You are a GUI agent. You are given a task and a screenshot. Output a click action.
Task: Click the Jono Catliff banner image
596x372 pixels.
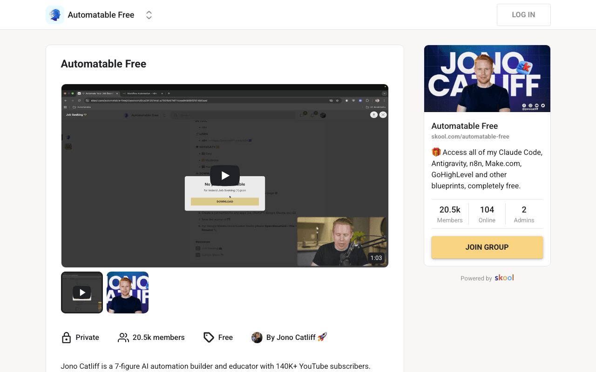click(487, 79)
